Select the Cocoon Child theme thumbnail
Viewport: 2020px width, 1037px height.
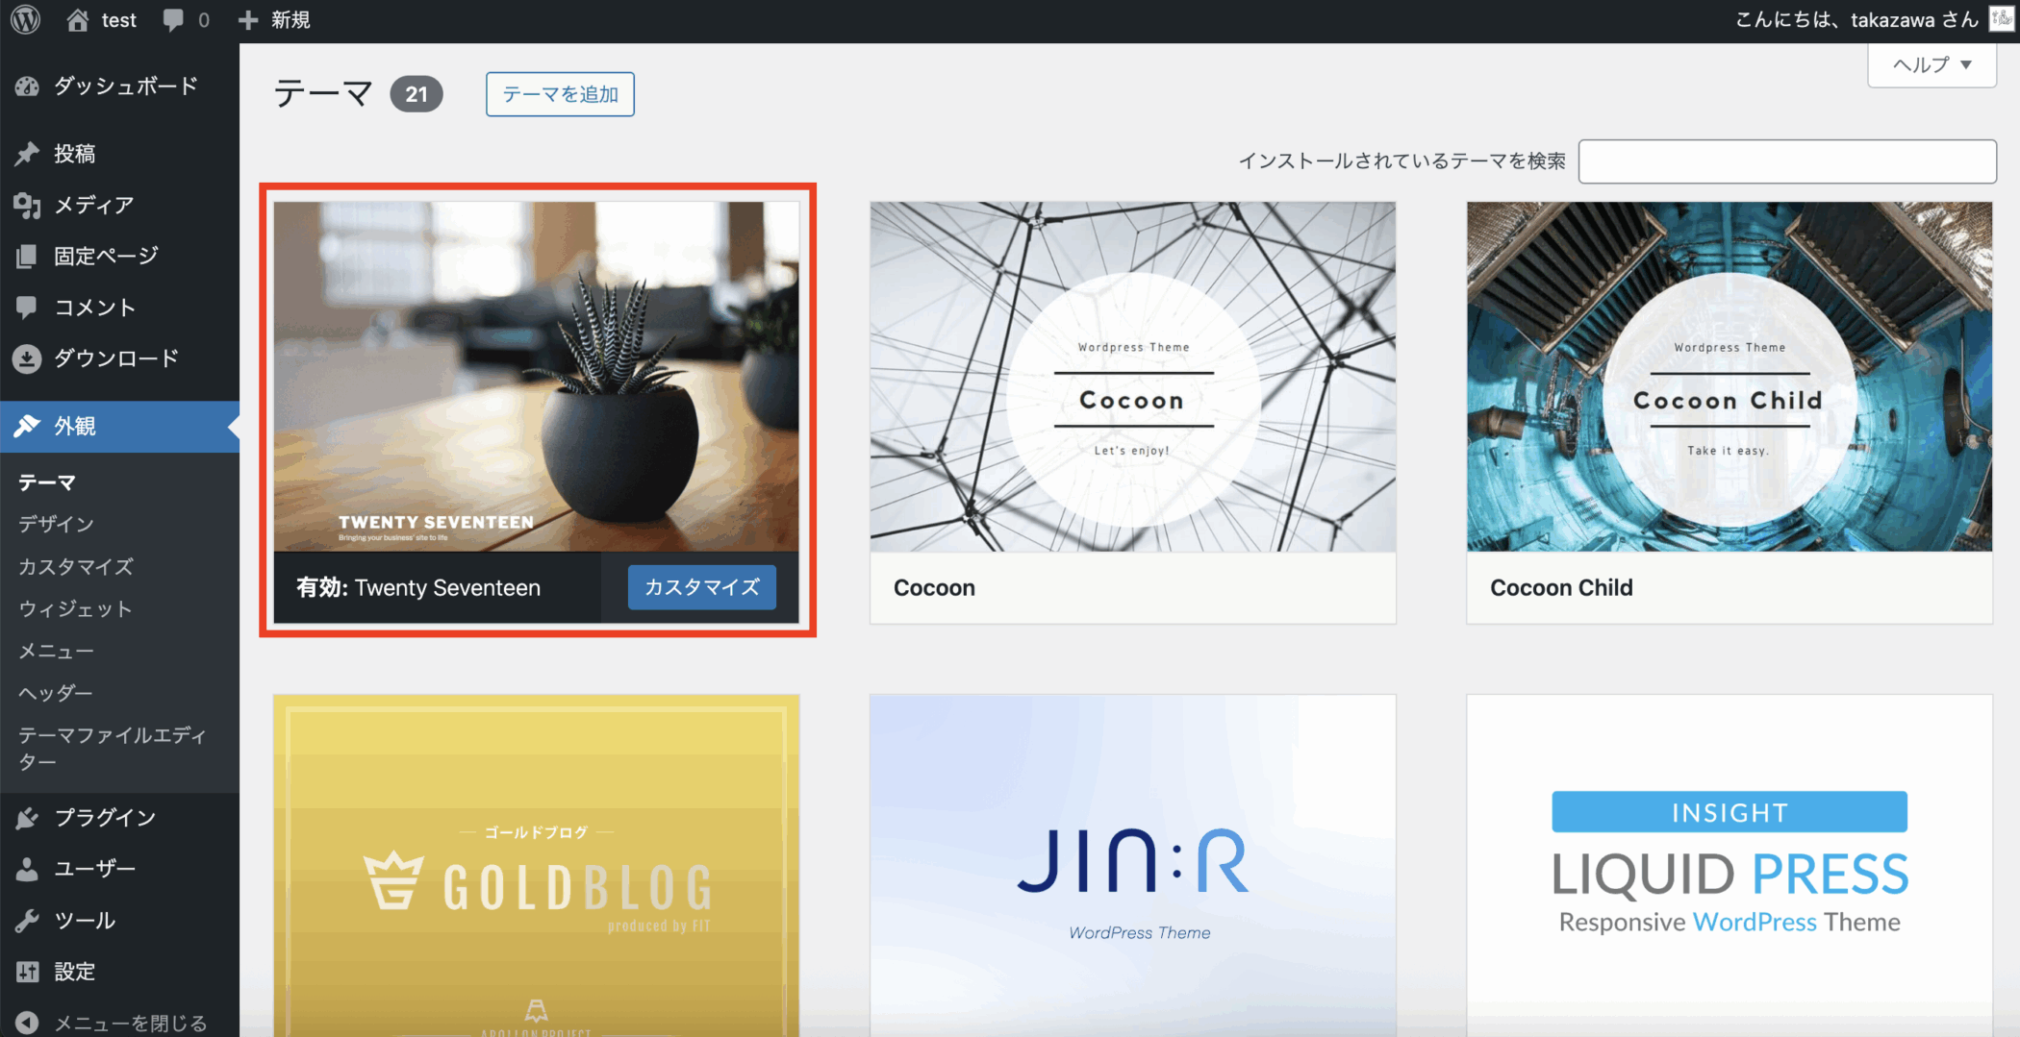(1729, 377)
